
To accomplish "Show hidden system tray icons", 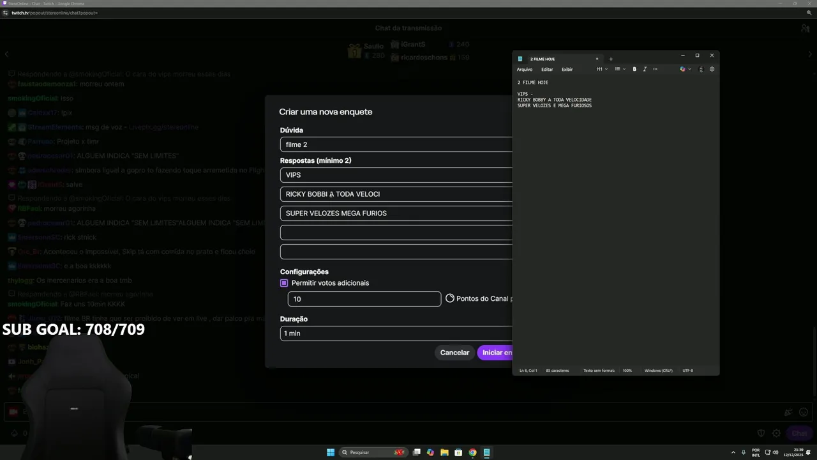I will click(733, 452).
